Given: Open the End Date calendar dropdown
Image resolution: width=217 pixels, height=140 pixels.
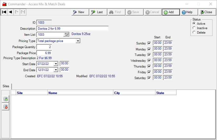Looking at the screenshot, I should (x=55, y=70).
